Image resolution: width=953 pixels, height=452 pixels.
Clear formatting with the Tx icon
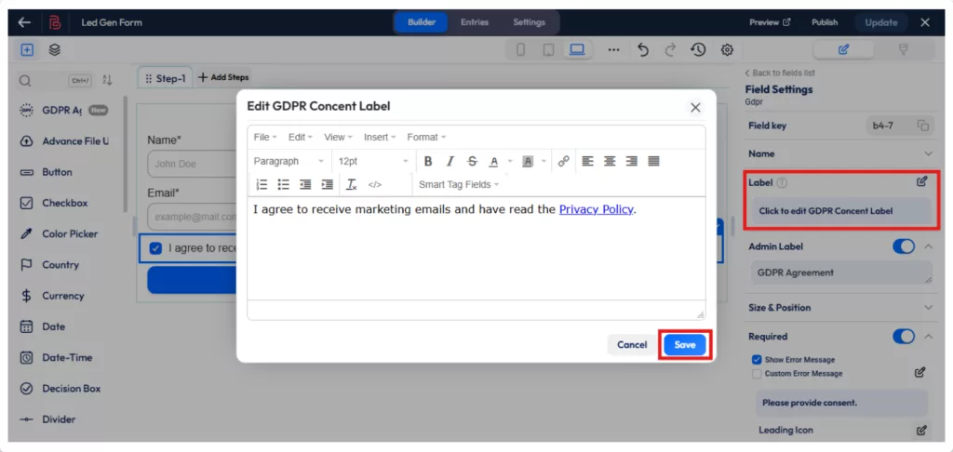(352, 184)
